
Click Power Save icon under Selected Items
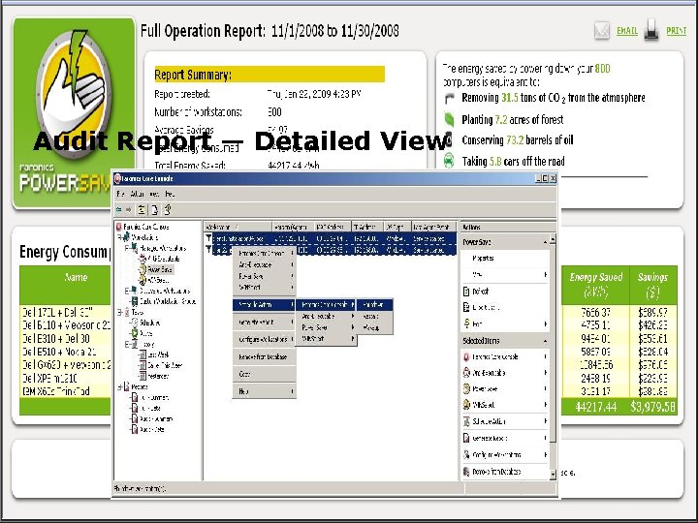pyautogui.click(x=466, y=389)
